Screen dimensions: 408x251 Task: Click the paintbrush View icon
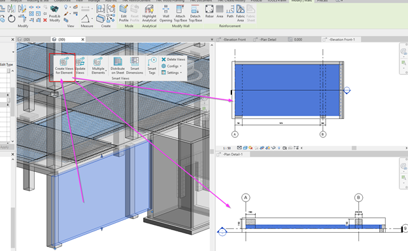[66, 14]
